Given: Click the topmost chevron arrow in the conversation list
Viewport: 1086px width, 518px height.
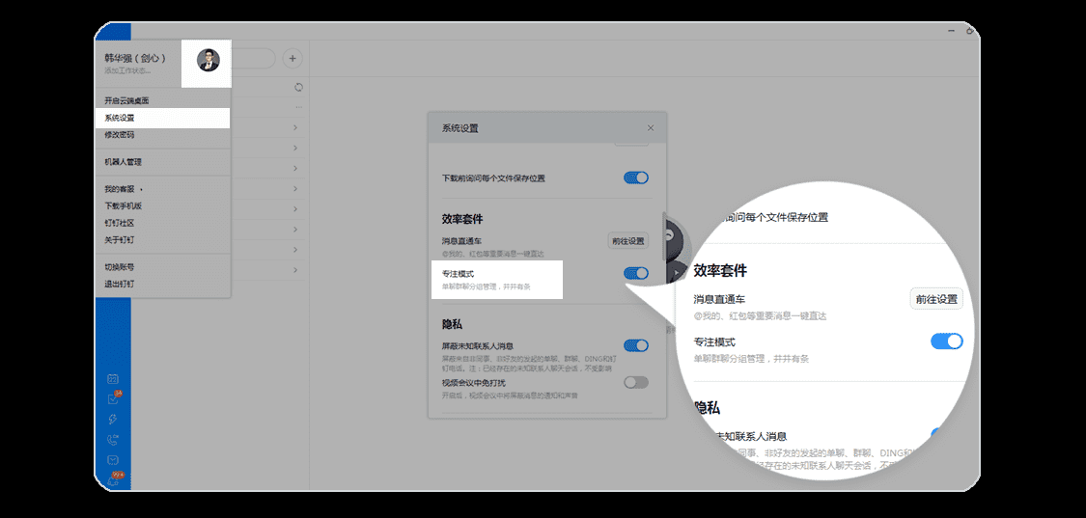Looking at the screenshot, I should click(x=295, y=127).
